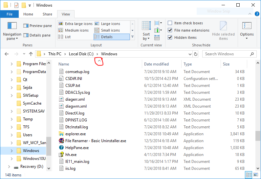The height and width of the screenshot is (179, 261).
Task: Go back to previous folder
Action: click(7, 54)
